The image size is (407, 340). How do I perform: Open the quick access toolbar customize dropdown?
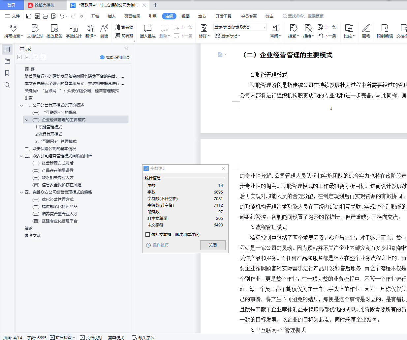point(81,16)
